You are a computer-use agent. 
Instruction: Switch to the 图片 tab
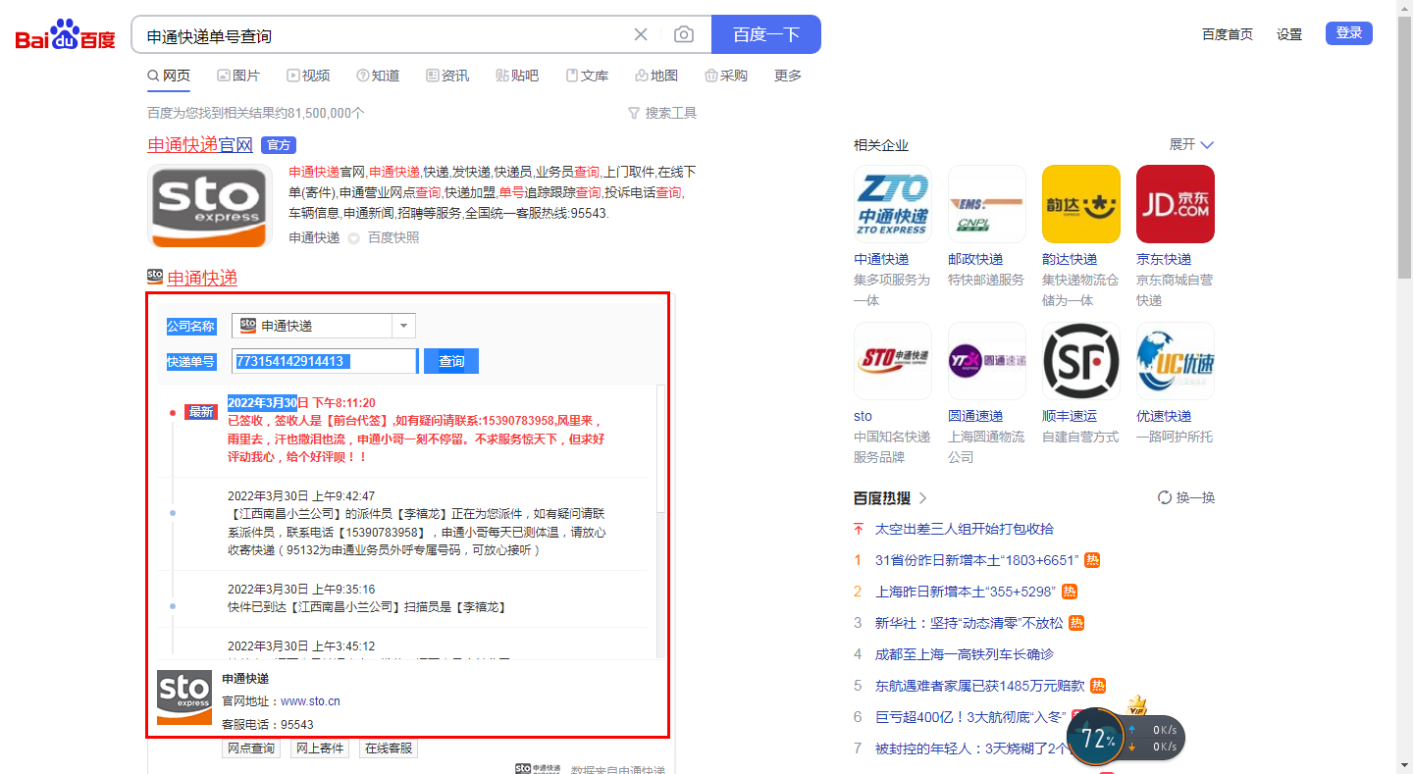click(238, 76)
